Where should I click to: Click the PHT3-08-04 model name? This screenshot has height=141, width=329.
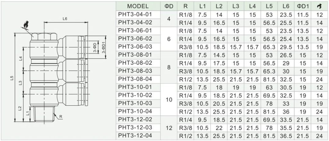(x=135, y=79)
